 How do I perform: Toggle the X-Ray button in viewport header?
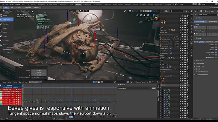click(x=141, y=11)
